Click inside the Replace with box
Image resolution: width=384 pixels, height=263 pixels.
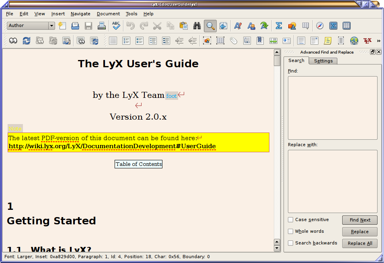333,181
